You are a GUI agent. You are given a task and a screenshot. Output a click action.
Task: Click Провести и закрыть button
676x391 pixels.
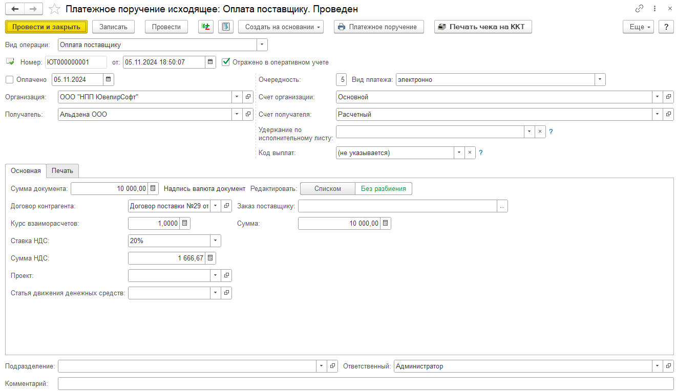coord(47,27)
